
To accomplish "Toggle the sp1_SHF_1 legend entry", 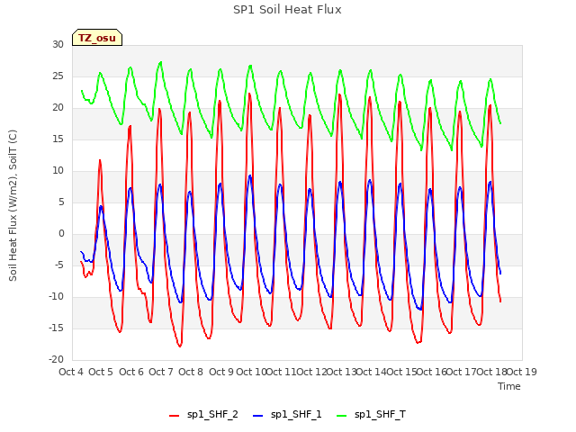I will tap(287, 415).
